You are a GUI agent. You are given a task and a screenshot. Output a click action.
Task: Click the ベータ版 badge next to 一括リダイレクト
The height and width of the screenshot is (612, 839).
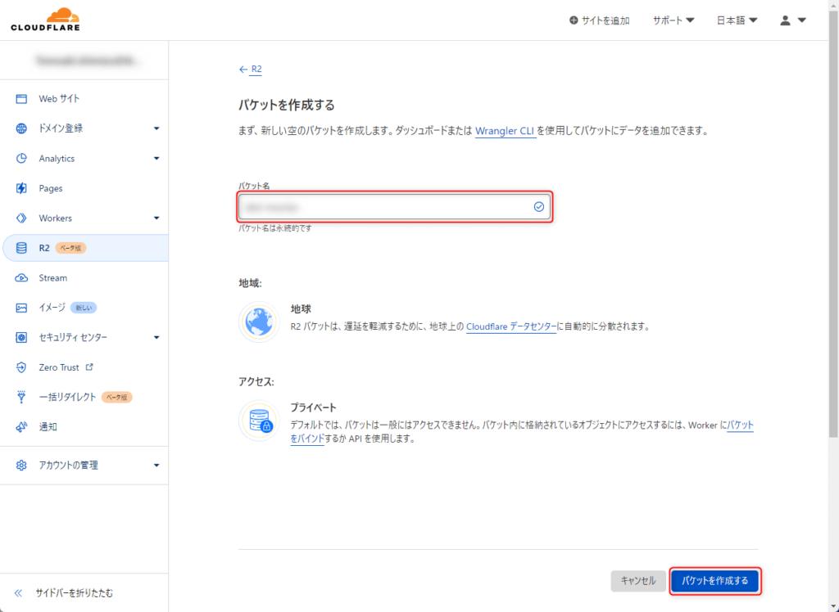pos(116,397)
